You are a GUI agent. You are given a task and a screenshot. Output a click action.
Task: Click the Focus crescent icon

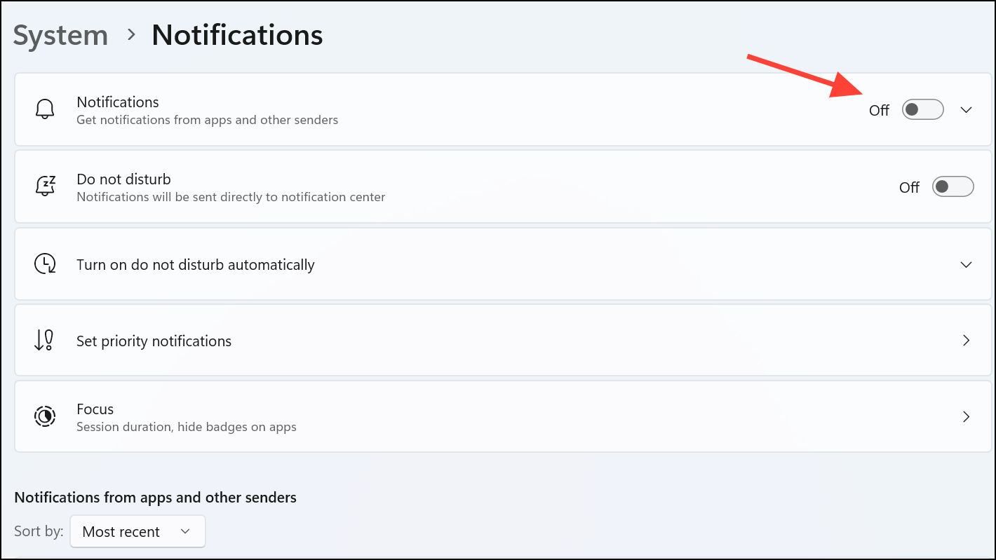pos(44,416)
